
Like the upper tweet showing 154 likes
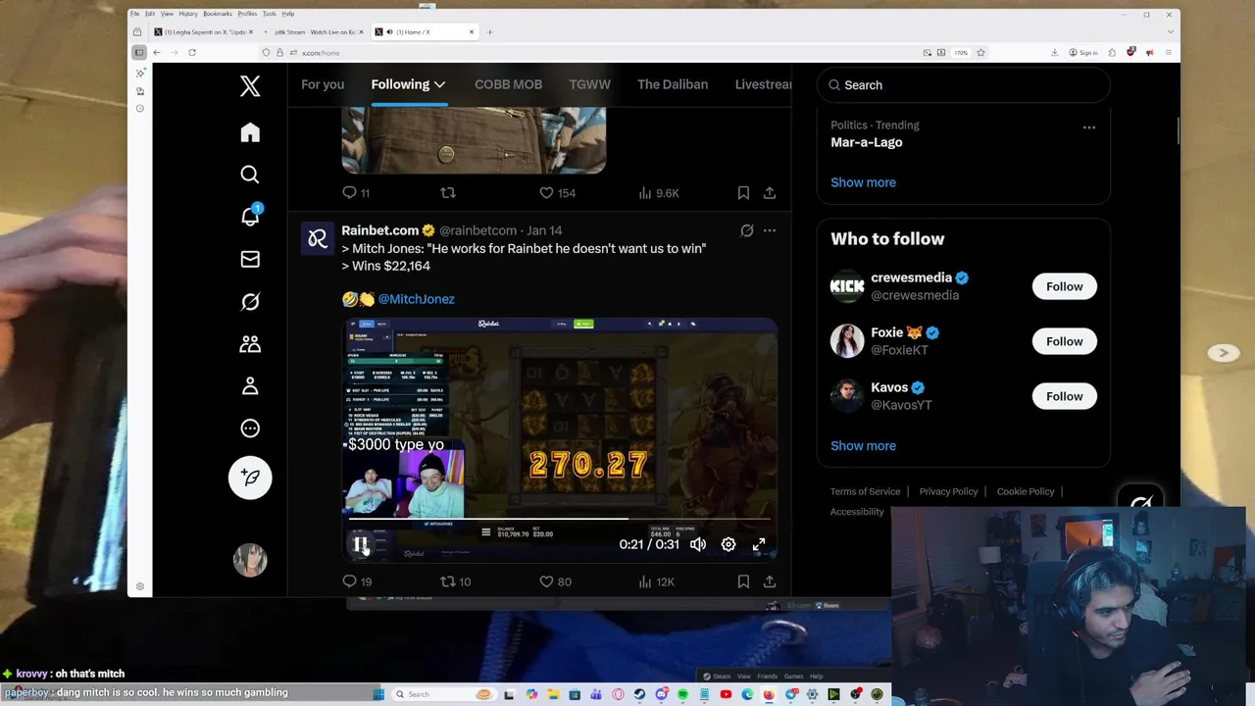click(x=558, y=193)
